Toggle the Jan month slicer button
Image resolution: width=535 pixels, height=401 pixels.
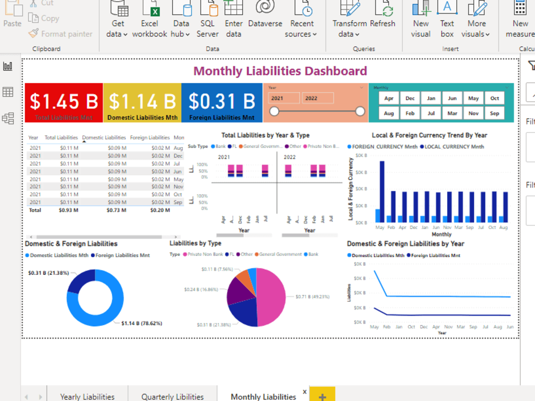431,98
